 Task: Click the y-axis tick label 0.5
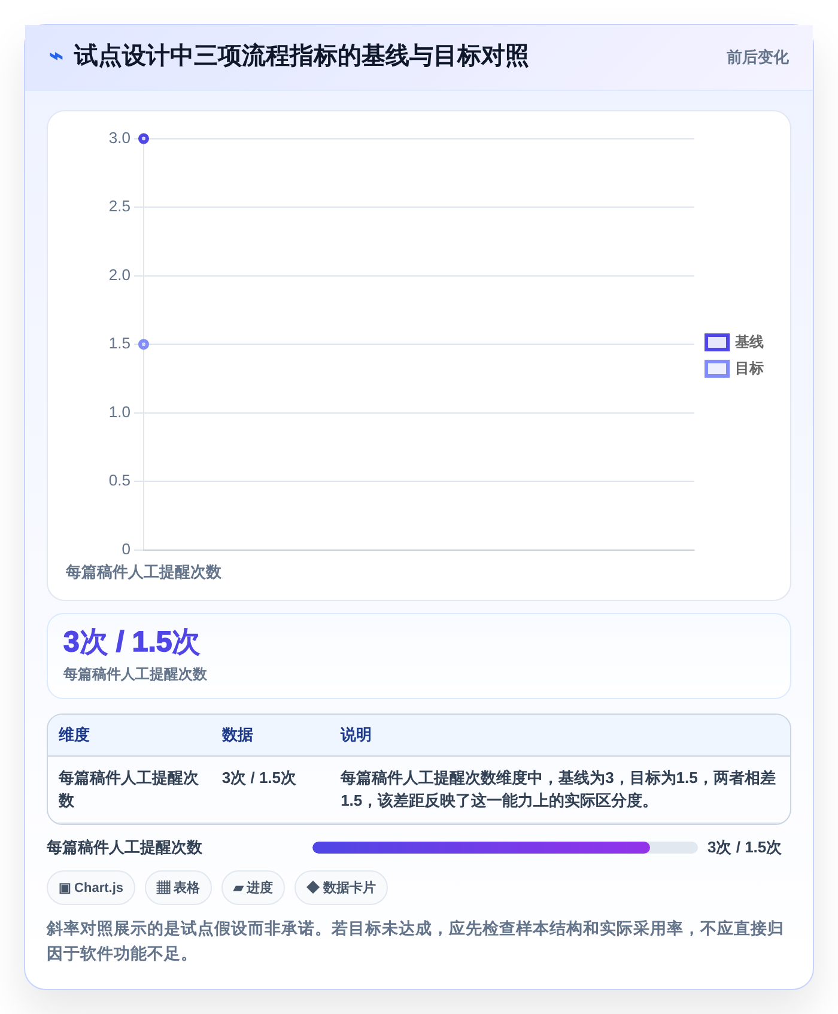click(x=120, y=481)
